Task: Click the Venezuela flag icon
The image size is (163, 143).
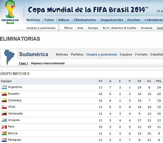Action: pyautogui.click(x=4, y=114)
